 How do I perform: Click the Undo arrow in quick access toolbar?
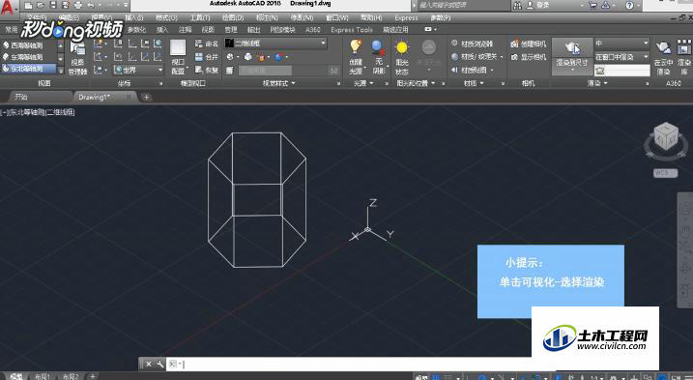pos(91,6)
